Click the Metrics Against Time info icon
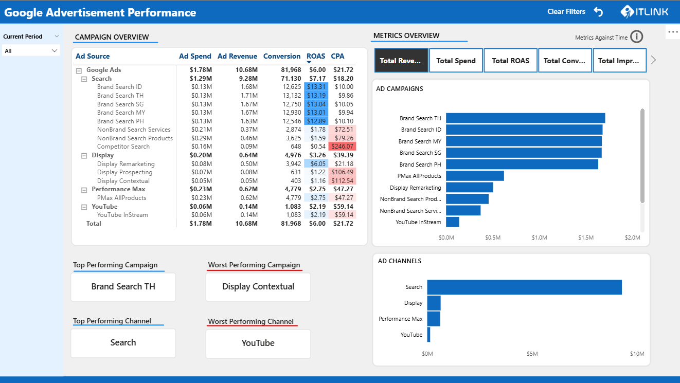 pyautogui.click(x=636, y=37)
